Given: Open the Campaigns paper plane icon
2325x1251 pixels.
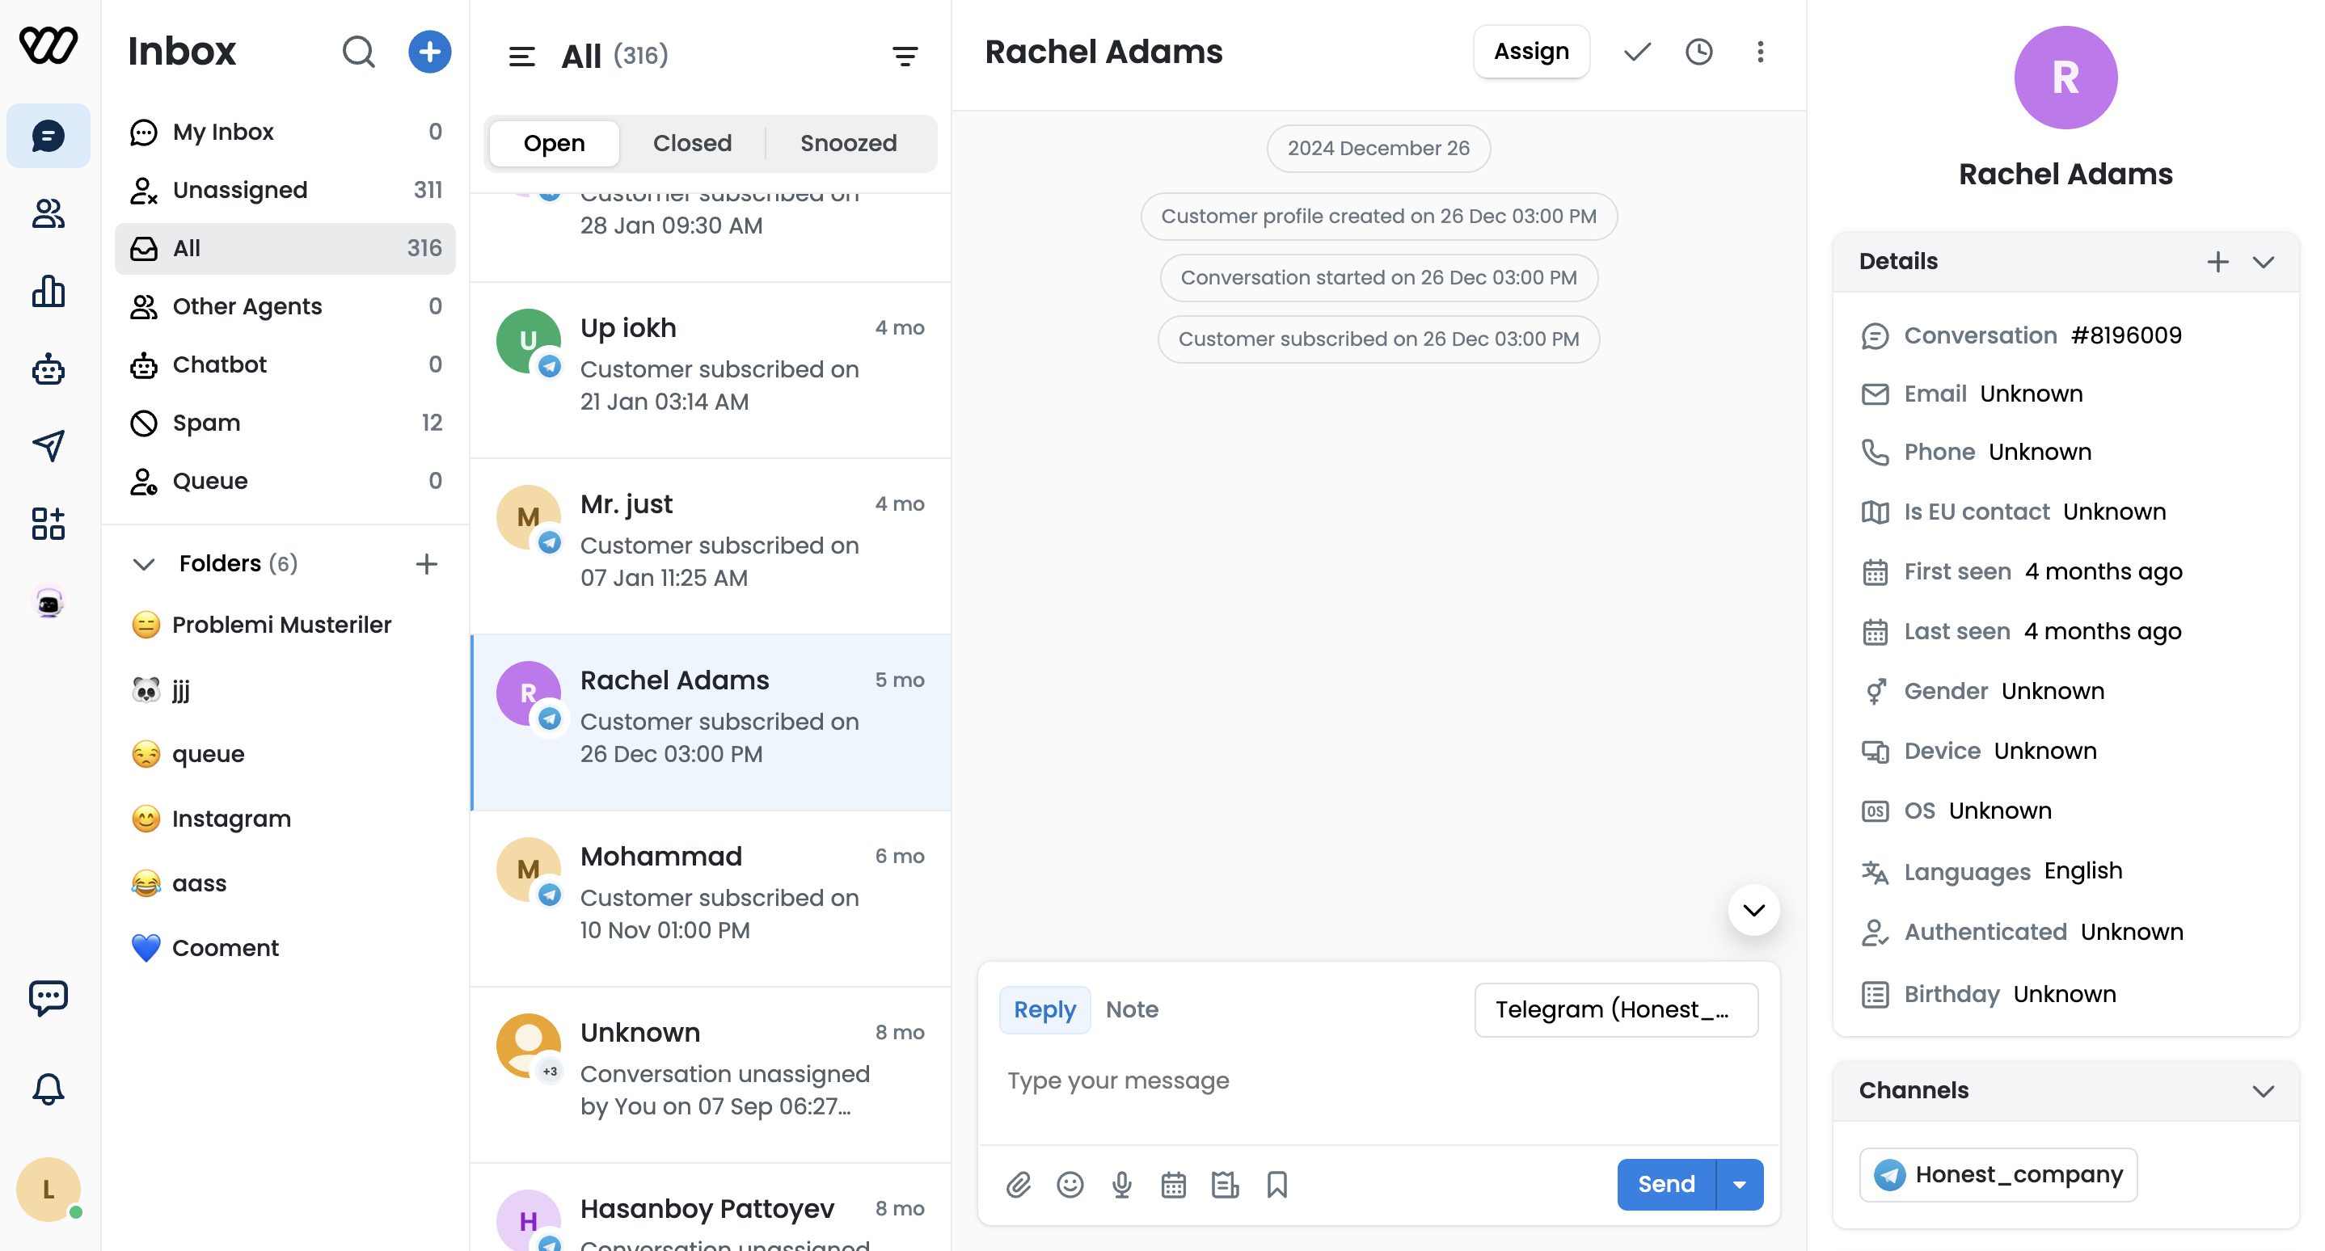Looking at the screenshot, I should [x=49, y=445].
